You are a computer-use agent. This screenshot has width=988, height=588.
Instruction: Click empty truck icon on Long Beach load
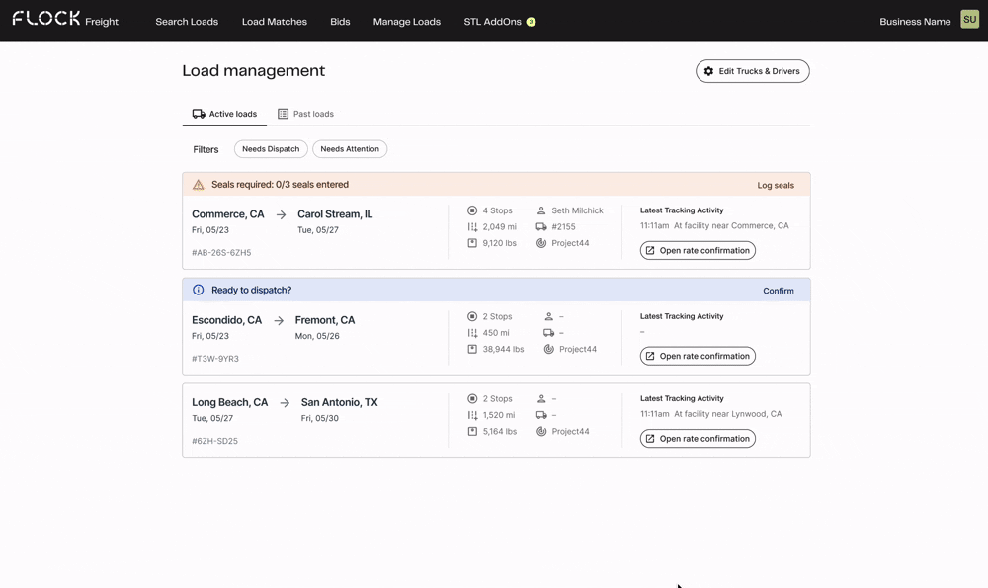pyautogui.click(x=541, y=415)
